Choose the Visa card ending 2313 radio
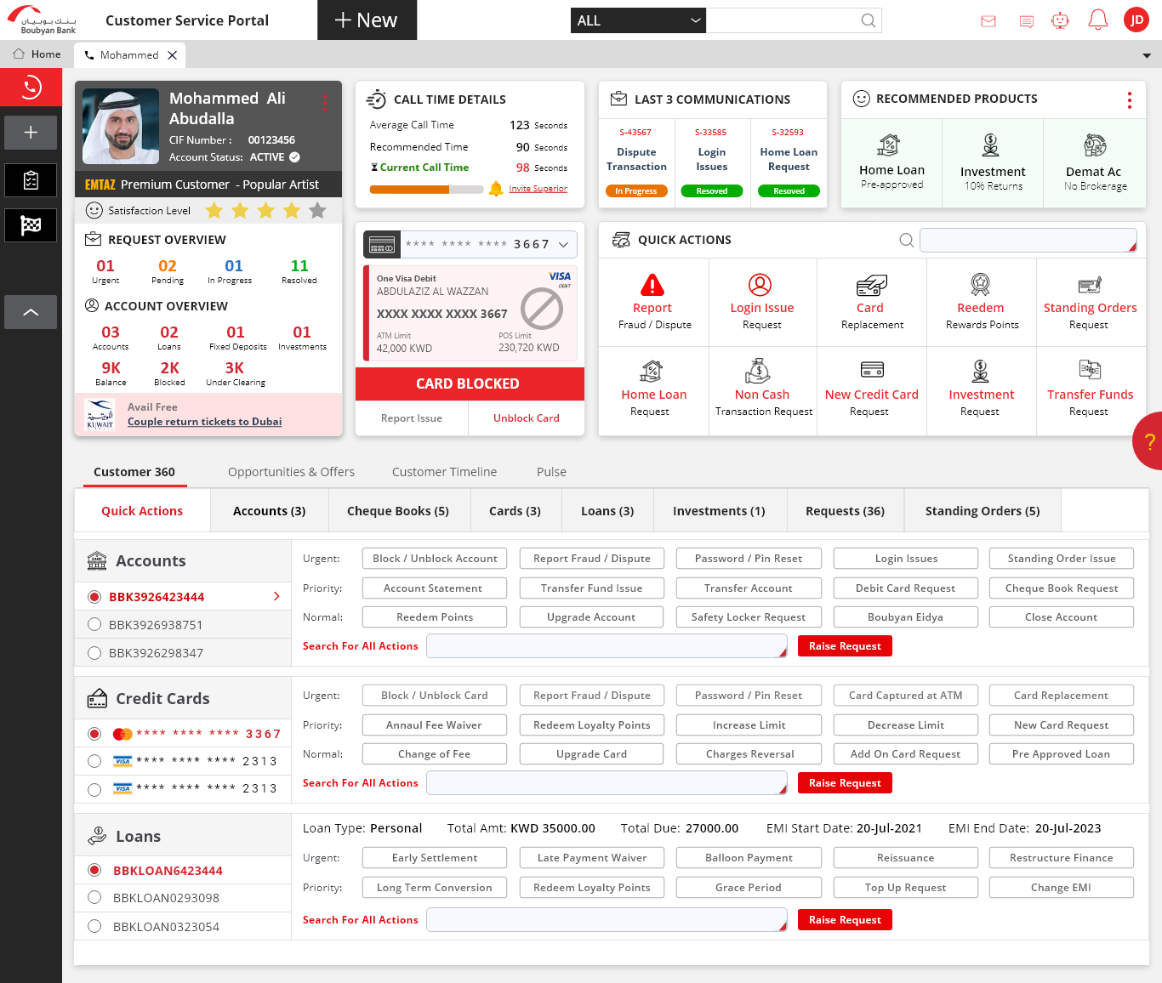1162x983 pixels. (x=94, y=761)
